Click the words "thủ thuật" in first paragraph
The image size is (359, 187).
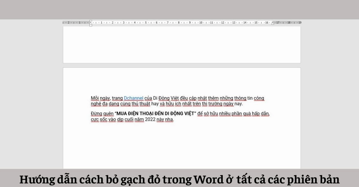pyautogui.click(x=141, y=104)
